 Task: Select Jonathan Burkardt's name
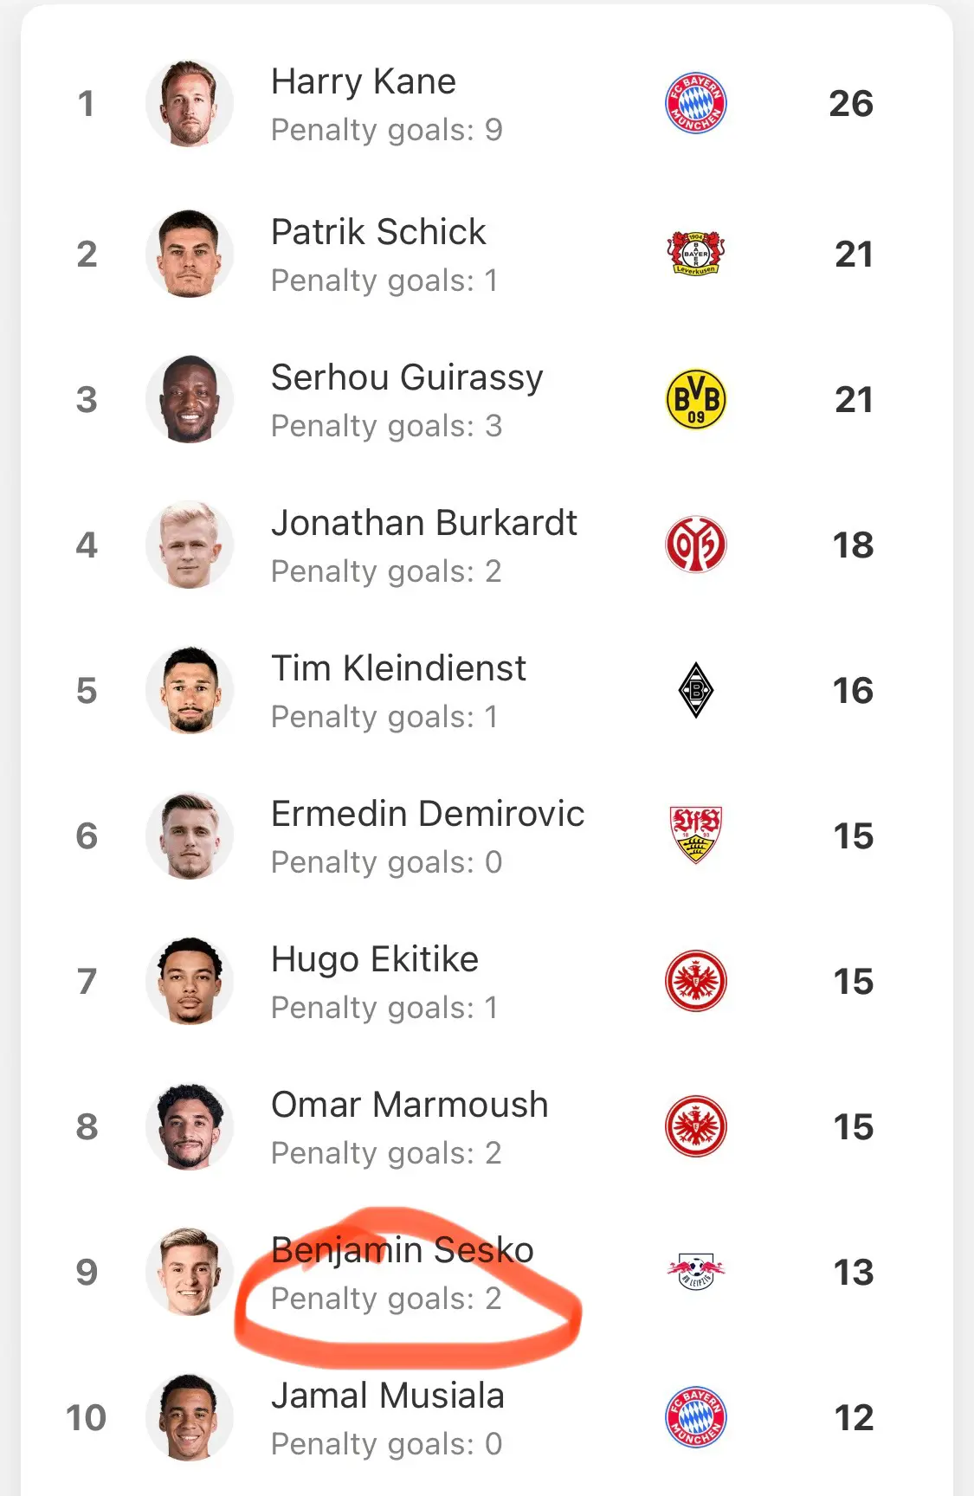point(424,523)
